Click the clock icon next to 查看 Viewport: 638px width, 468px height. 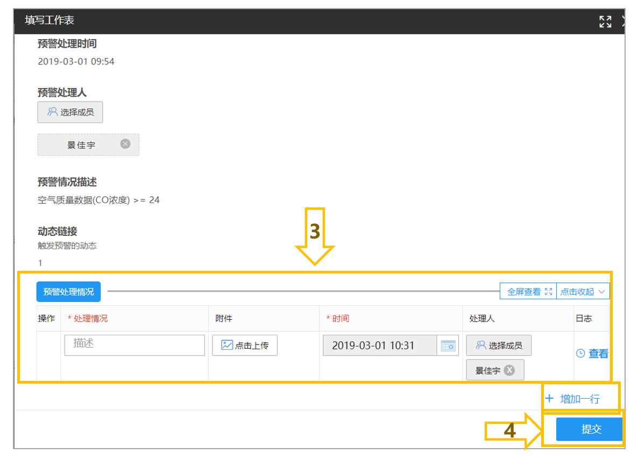click(580, 354)
